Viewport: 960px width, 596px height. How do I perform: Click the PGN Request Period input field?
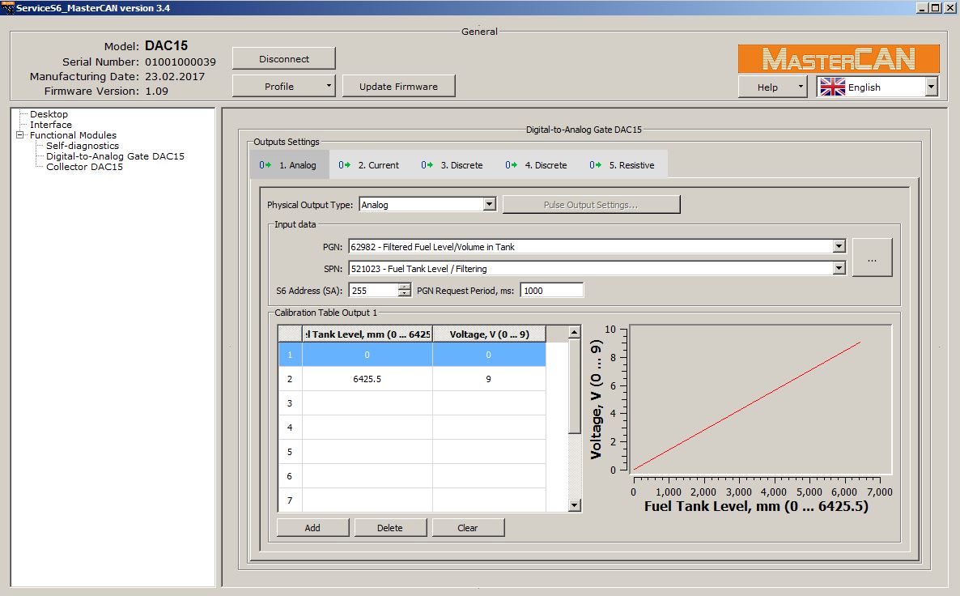[551, 291]
